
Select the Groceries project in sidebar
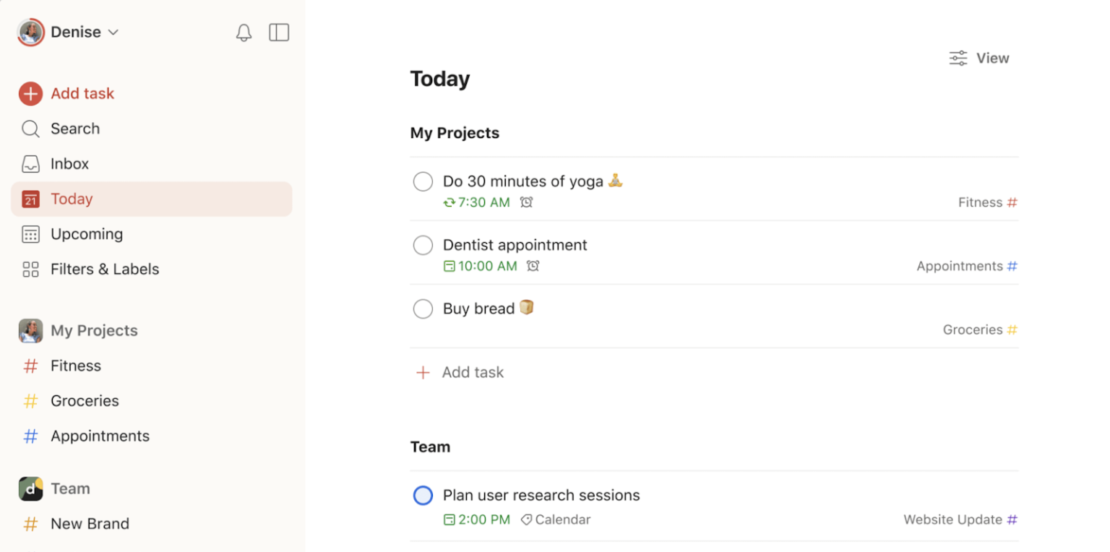coord(85,400)
